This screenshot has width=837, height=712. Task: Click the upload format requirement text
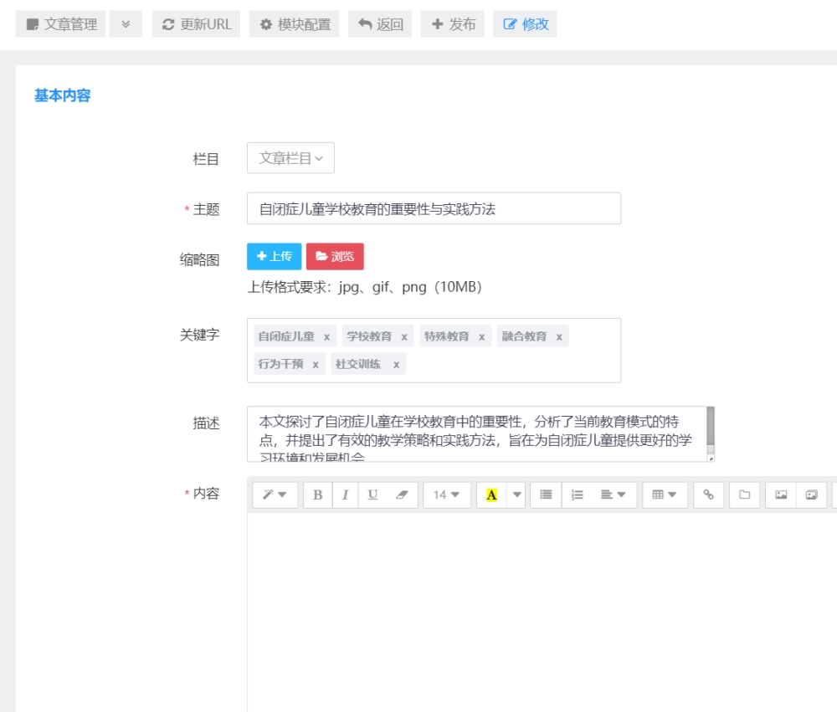pos(365,287)
